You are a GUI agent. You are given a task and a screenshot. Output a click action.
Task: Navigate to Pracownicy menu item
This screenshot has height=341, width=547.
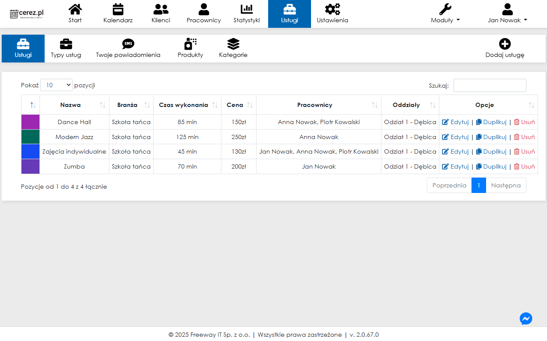pyautogui.click(x=204, y=14)
